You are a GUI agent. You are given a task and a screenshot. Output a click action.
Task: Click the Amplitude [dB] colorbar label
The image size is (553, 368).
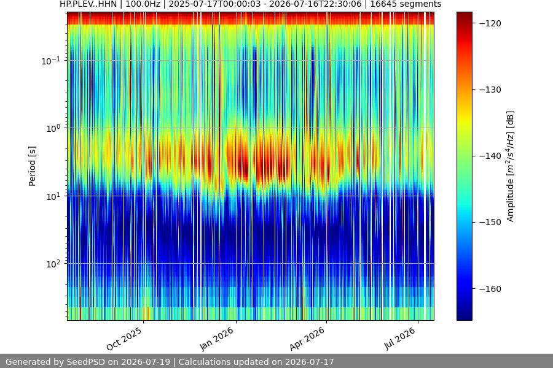coord(511,166)
